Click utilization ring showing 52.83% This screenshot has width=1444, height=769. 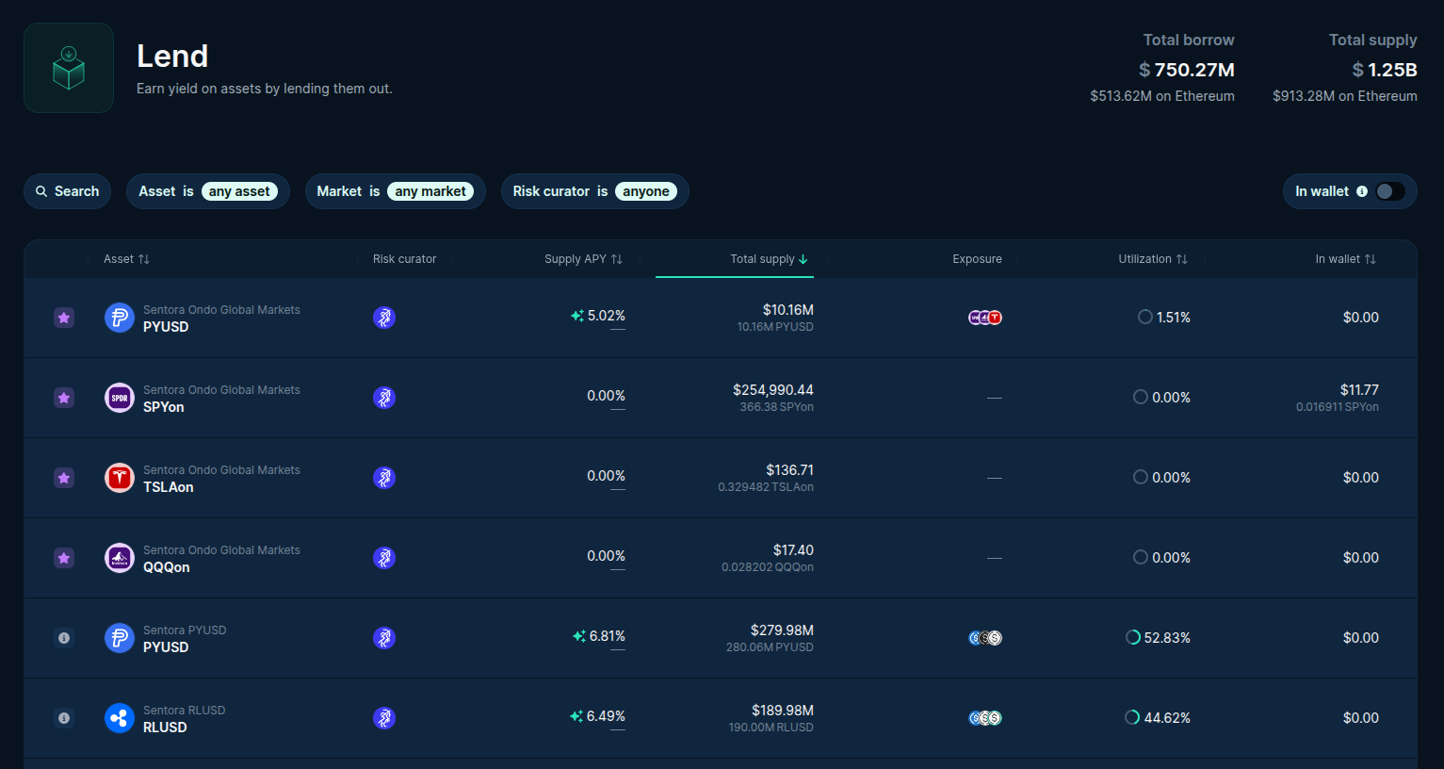[1133, 638]
